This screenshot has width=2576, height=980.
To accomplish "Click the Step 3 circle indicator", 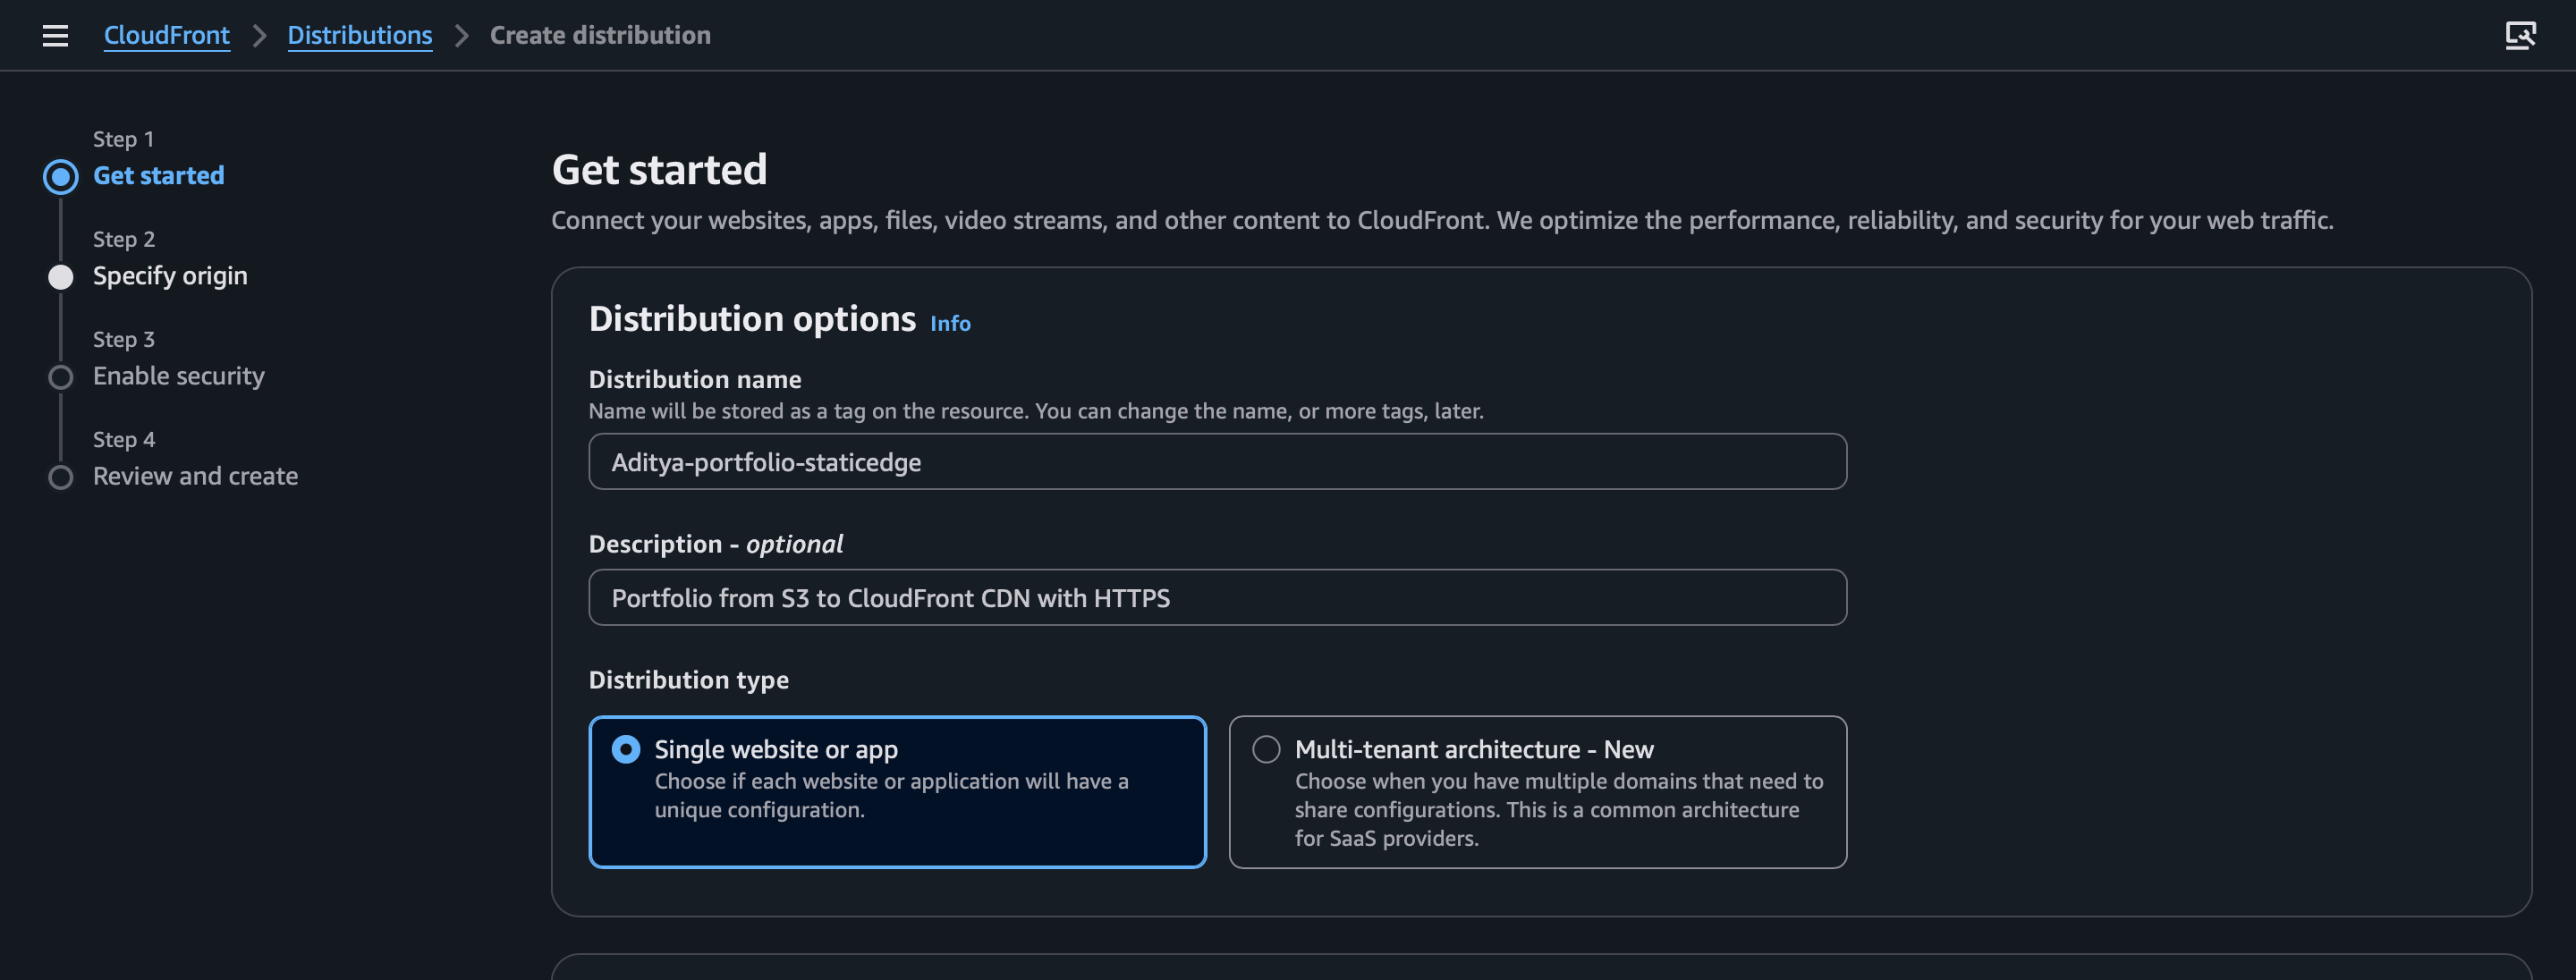I will click(61, 377).
